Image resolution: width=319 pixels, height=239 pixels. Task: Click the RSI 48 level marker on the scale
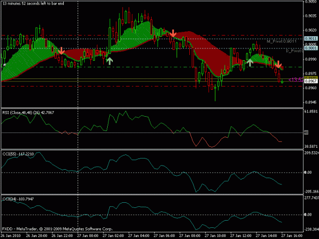(306, 132)
